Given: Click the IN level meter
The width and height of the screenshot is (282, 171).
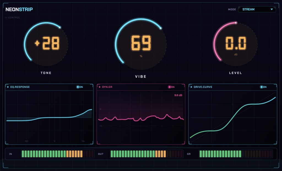Looking at the screenshot, I should [x=58, y=154].
